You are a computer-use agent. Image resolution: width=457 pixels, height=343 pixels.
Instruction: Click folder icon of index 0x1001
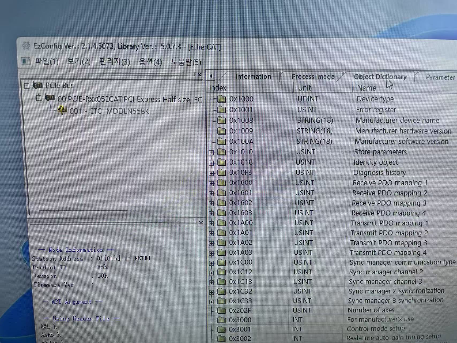(221, 110)
